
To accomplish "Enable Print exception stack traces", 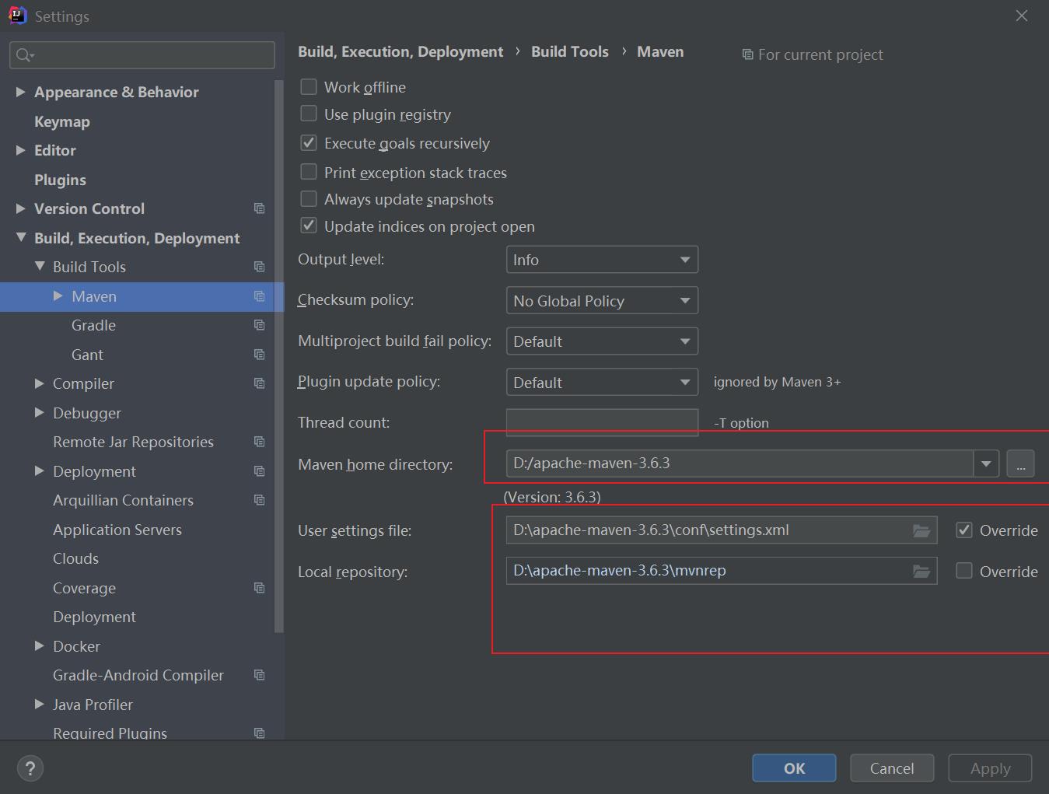I will [309, 171].
